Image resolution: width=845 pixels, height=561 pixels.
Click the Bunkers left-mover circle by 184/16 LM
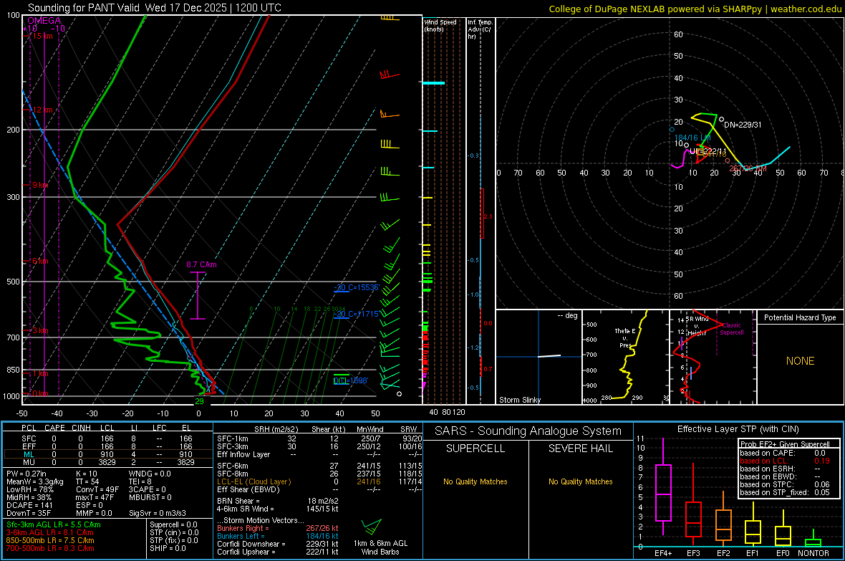[x=672, y=130]
